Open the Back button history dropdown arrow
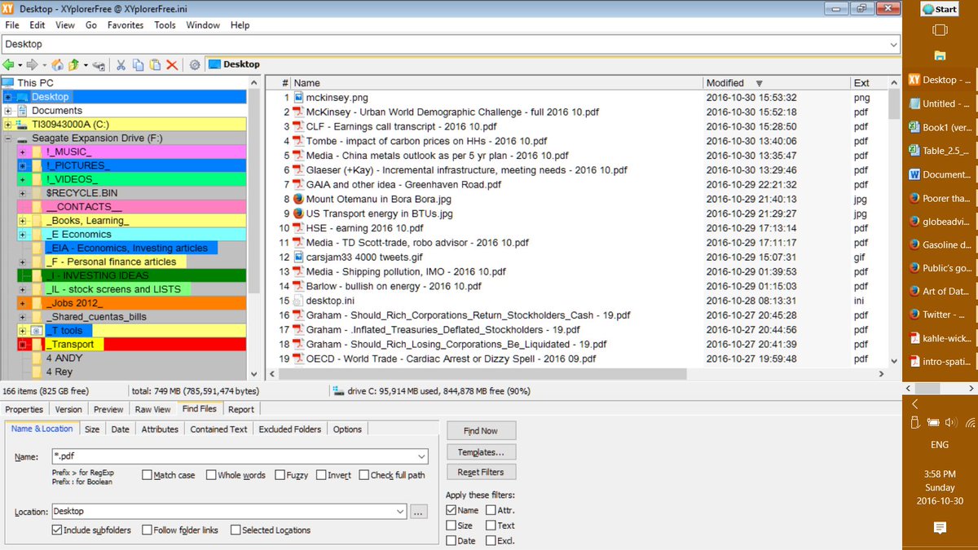 point(20,64)
